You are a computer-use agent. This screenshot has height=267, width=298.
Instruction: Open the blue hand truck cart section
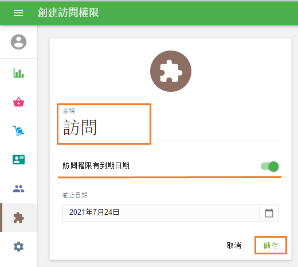pyautogui.click(x=18, y=131)
